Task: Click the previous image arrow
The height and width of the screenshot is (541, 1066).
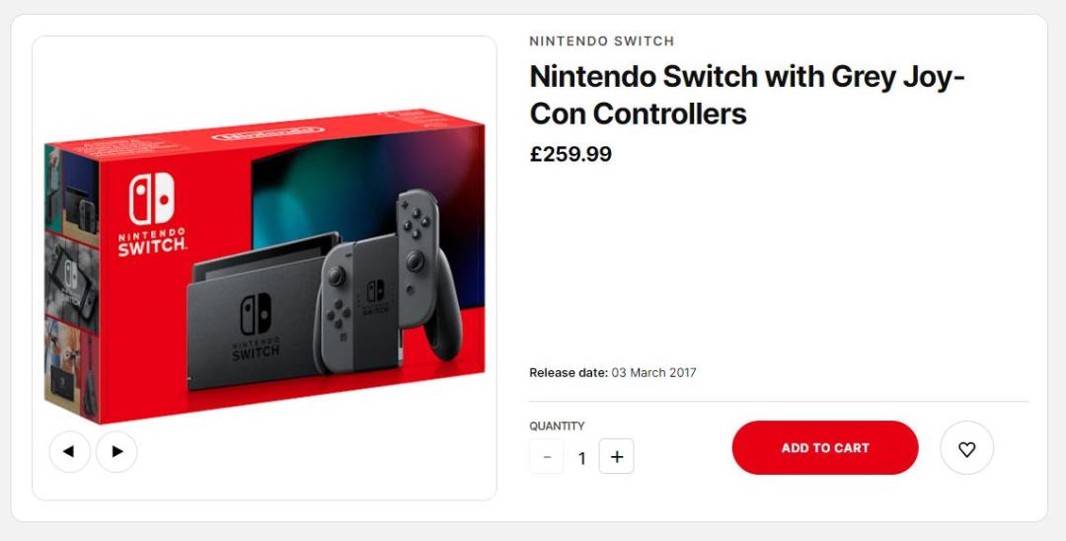Action: (69, 451)
